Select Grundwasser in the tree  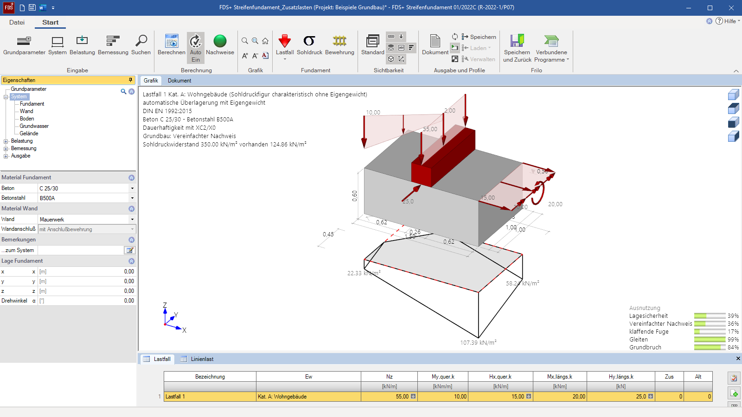pos(34,126)
